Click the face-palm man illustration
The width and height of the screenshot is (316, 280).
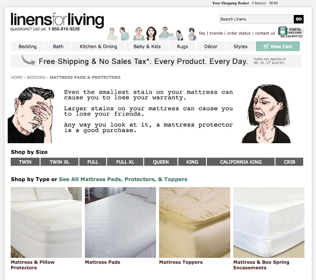[31, 115]
